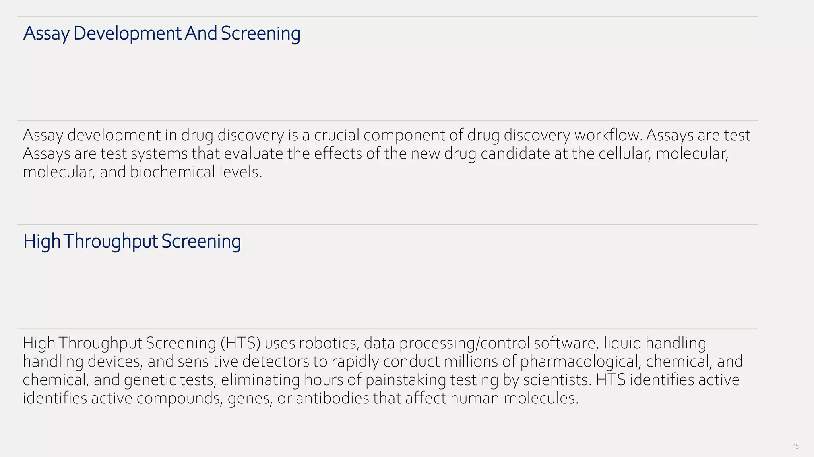Click the word "eliminating" in HTS paragraph
Viewport: 814px width, 457px height.
pyautogui.click(x=260, y=380)
